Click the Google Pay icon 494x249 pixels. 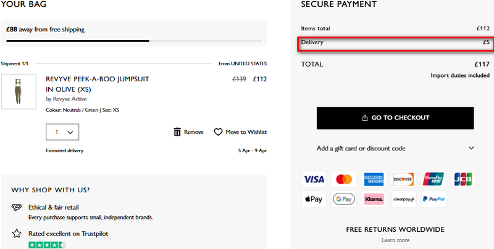click(x=343, y=199)
